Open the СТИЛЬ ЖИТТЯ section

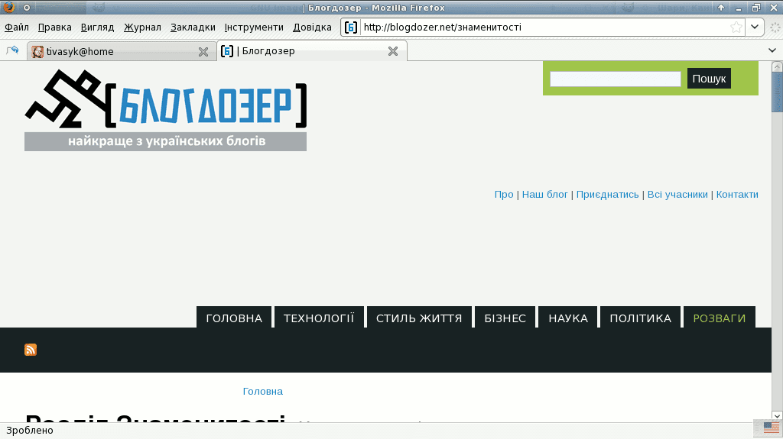[419, 318]
